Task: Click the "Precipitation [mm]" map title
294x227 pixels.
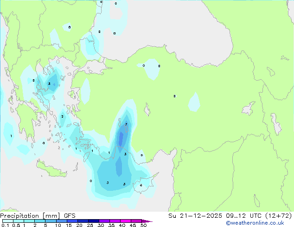Action: point(30,216)
